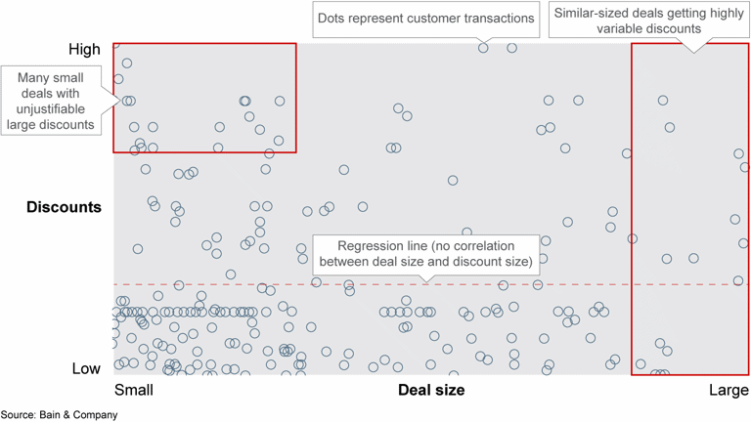
Task: Click the 'Similar-sized deals getting highly variable discounts' callout
Action: 648,21
